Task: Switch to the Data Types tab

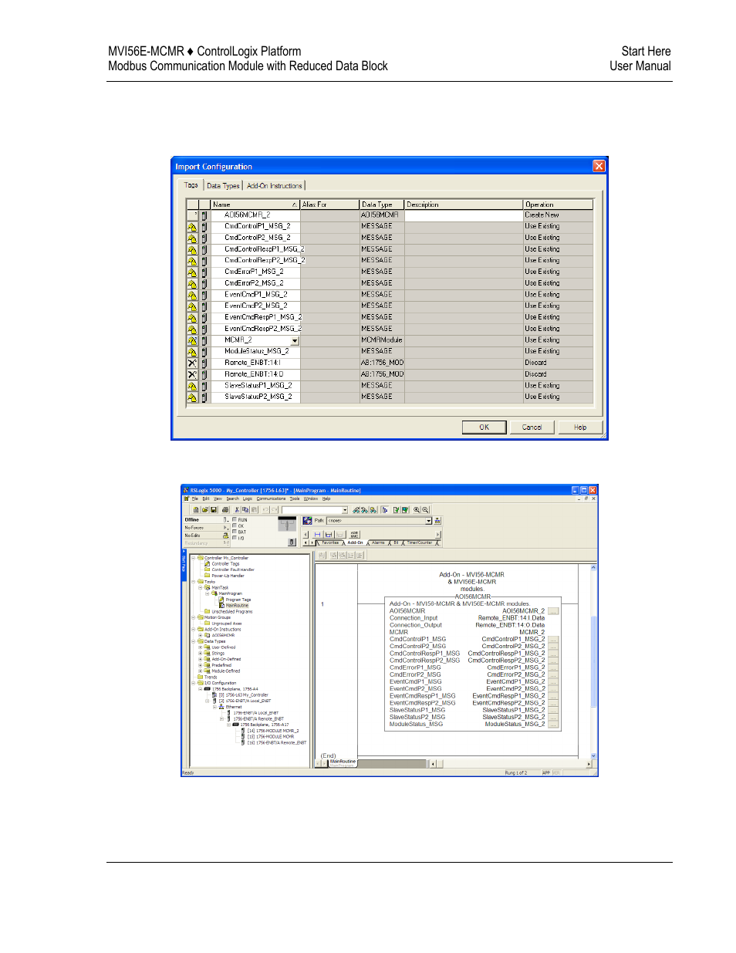Action: 223,186
